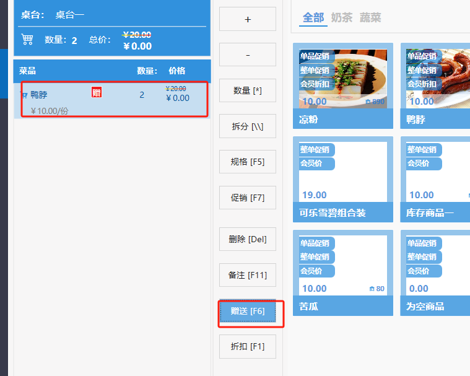Select the 蔬菜 category tab
Viewport: 470px width, 376px height.
pos(370,17)
